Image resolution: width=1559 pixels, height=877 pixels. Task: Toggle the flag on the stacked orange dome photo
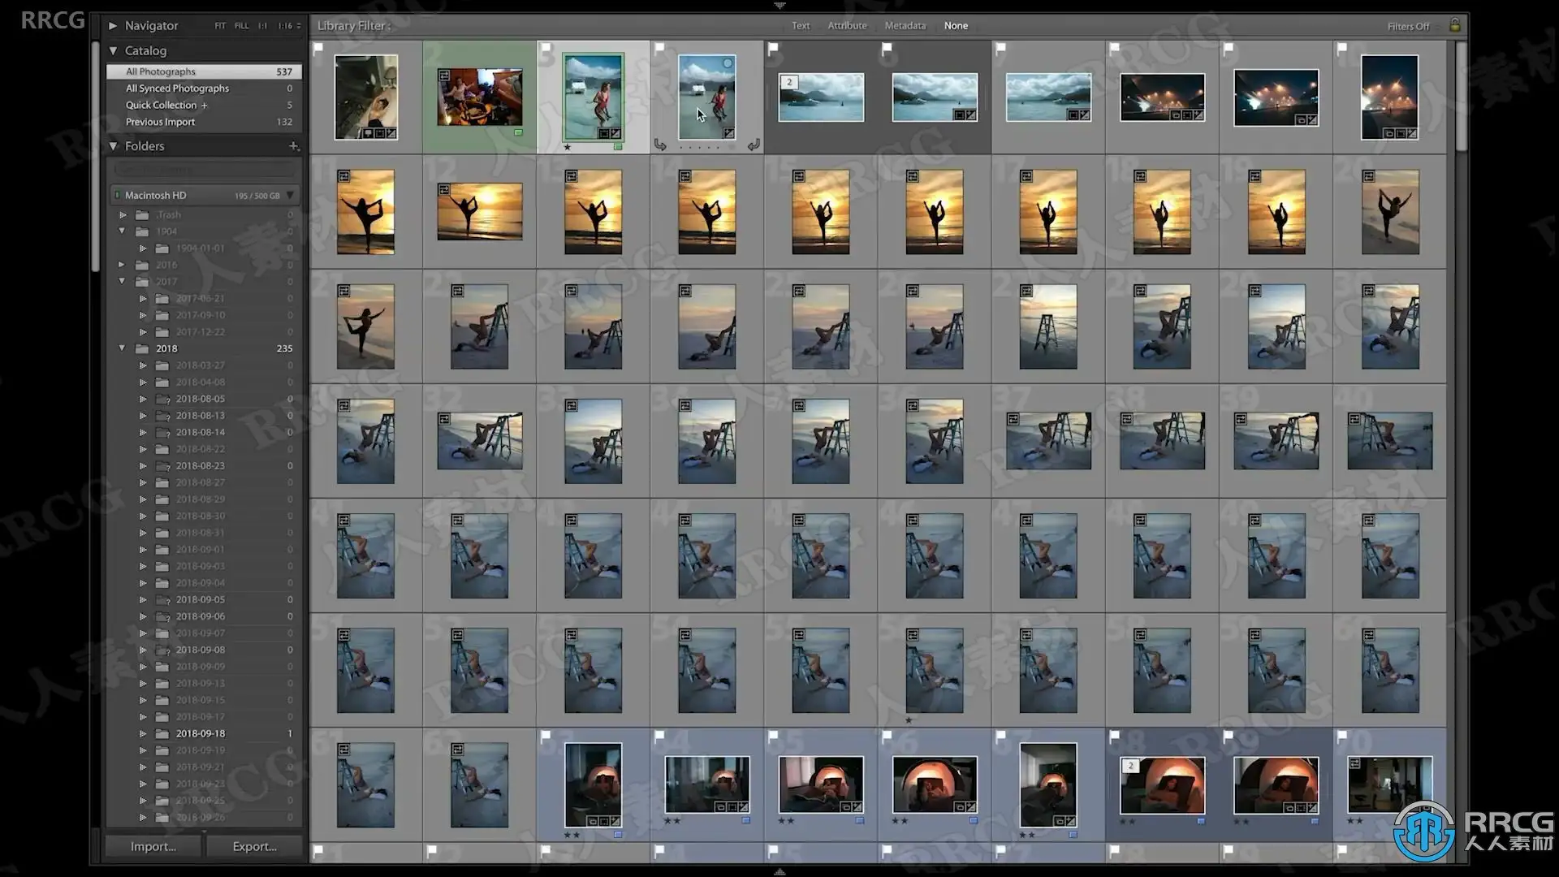point(1114,736)
